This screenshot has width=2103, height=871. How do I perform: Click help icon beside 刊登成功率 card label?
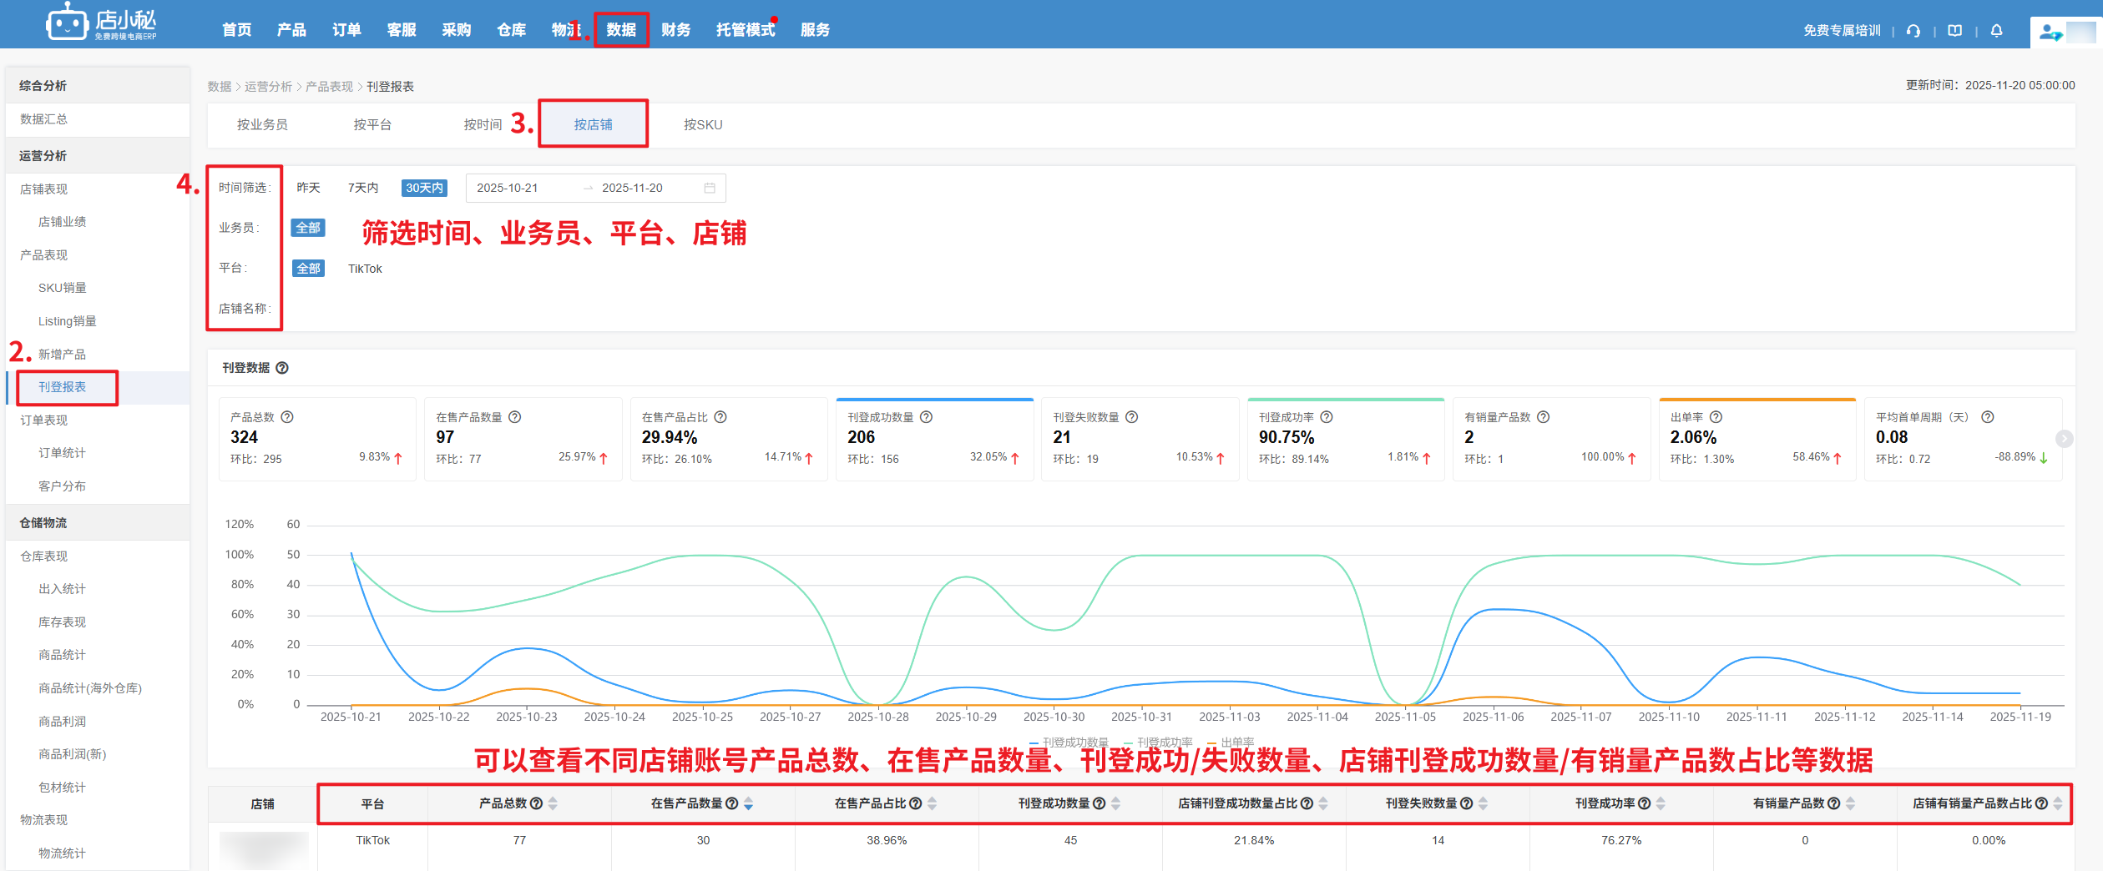point(1327,417)
